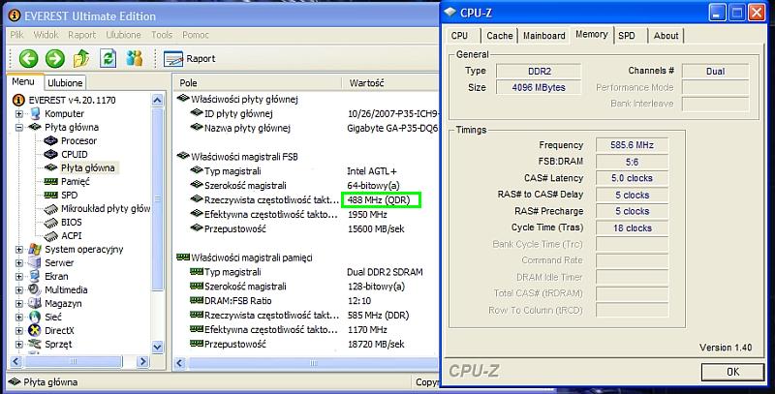The width and height of the screenshot is (775, 394).
Task: Expand the Komputer tree node
Action: point(19,113)
